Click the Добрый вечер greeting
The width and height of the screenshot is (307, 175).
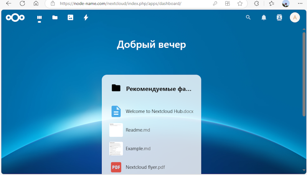(151, 45)
